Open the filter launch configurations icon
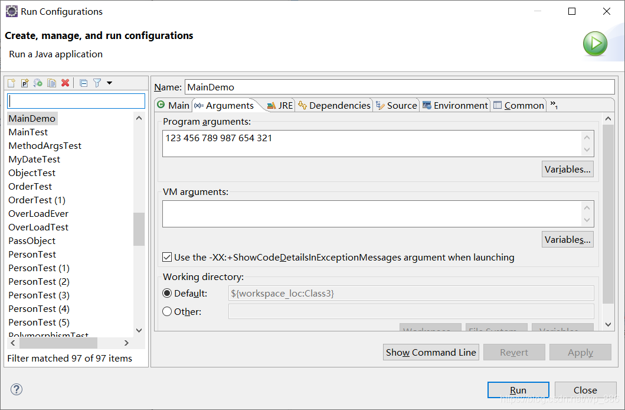This screenshot has height=410, width=625. (x=97, y=83)
